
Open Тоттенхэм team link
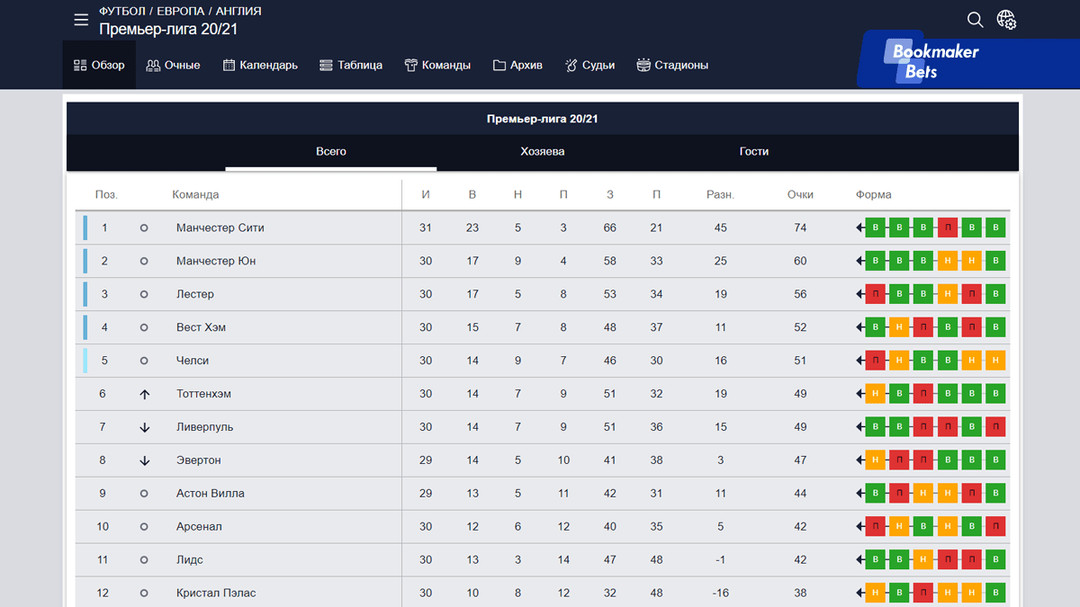point(203,394)
